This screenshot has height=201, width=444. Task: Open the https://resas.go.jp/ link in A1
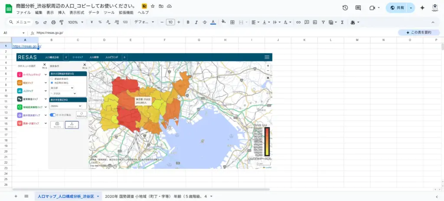(x=27, y=46)
